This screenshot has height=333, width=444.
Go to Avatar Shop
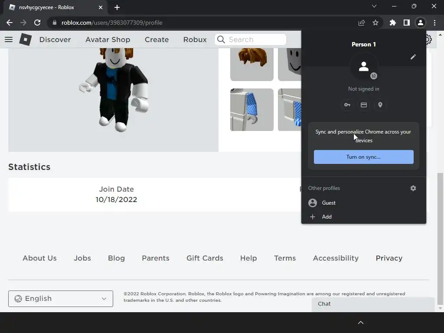point(108,39)
